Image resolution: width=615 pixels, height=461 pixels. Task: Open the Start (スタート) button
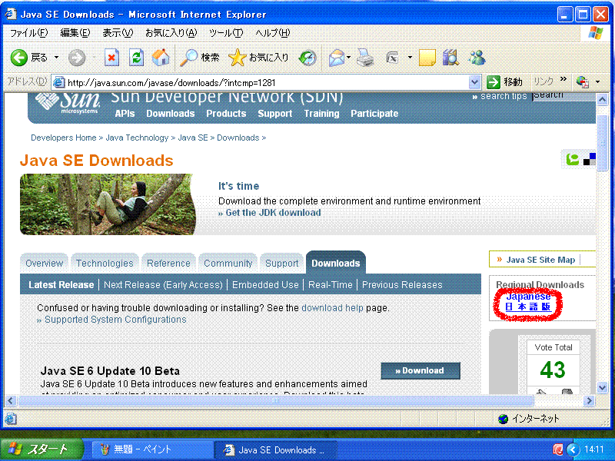pos(42,449)
